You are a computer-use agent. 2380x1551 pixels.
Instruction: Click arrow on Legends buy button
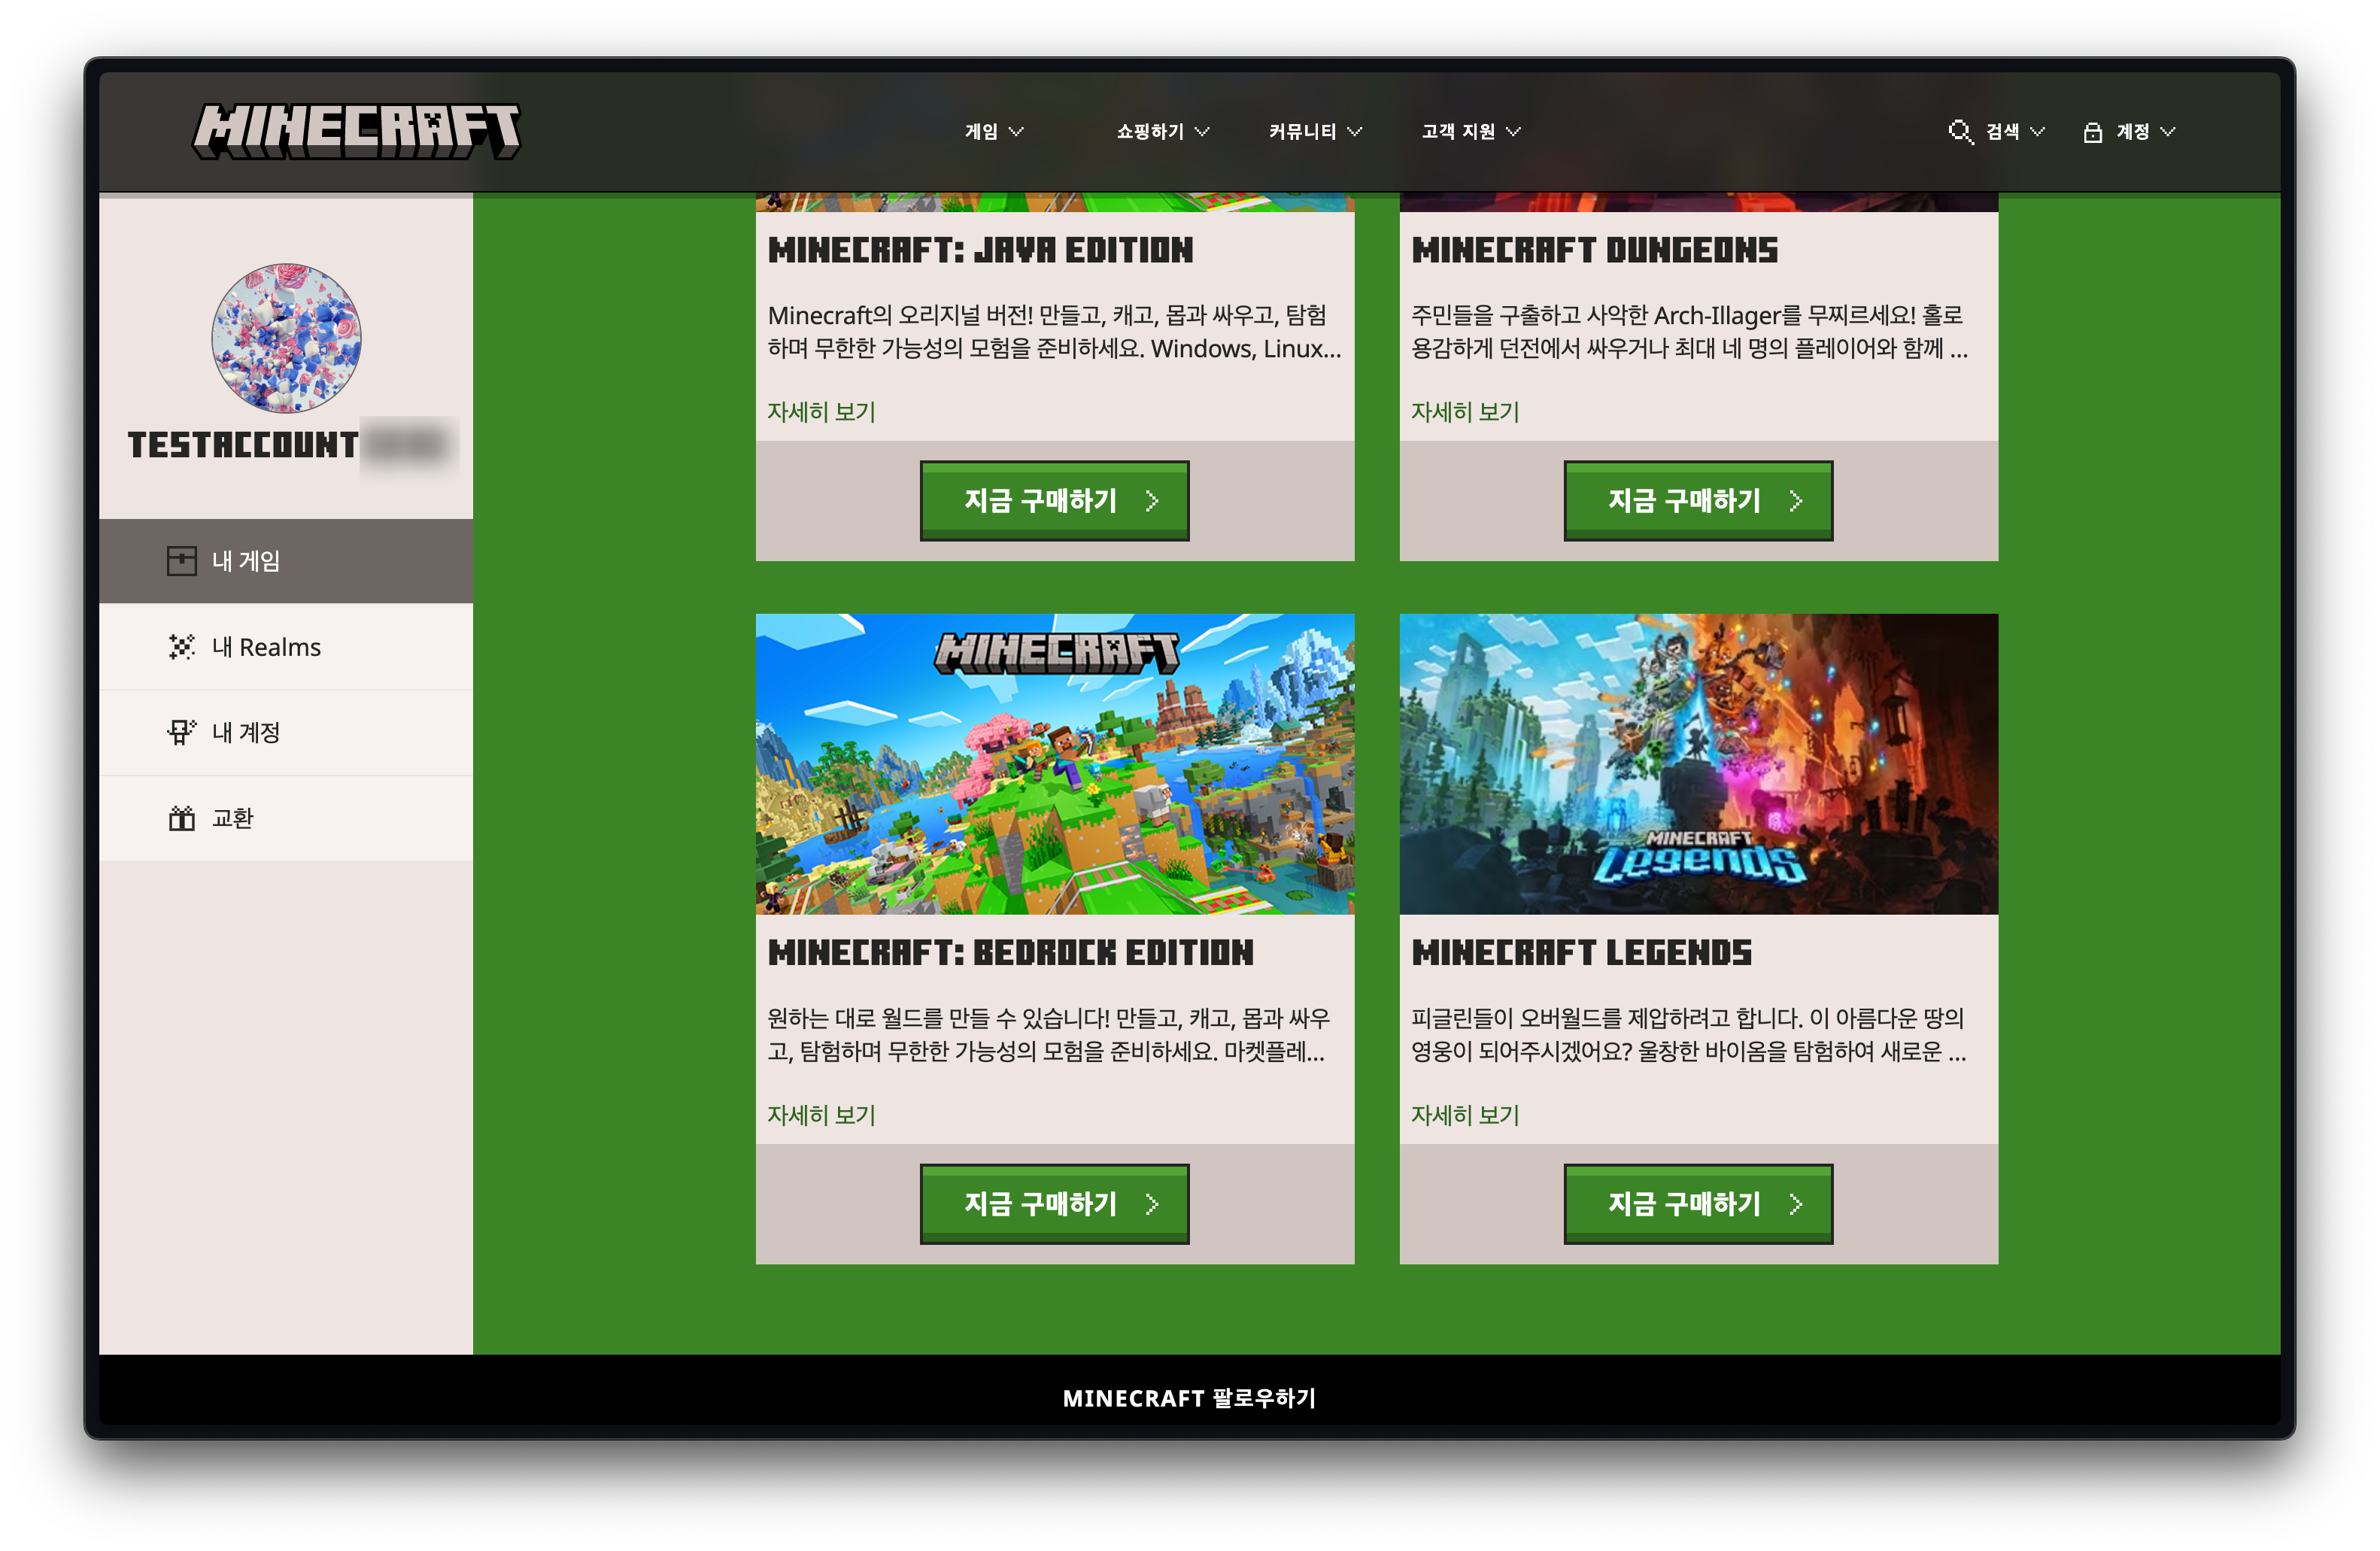pyautogui.click(x=1796, y=1204)
